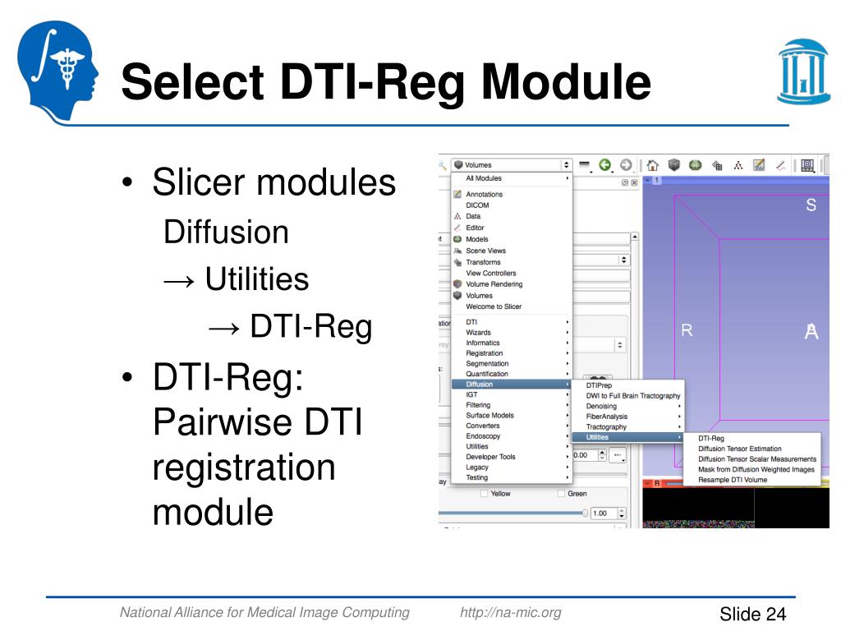Click the 3D view pin icon
Screen dimensions: 841x631
[647, 181]
